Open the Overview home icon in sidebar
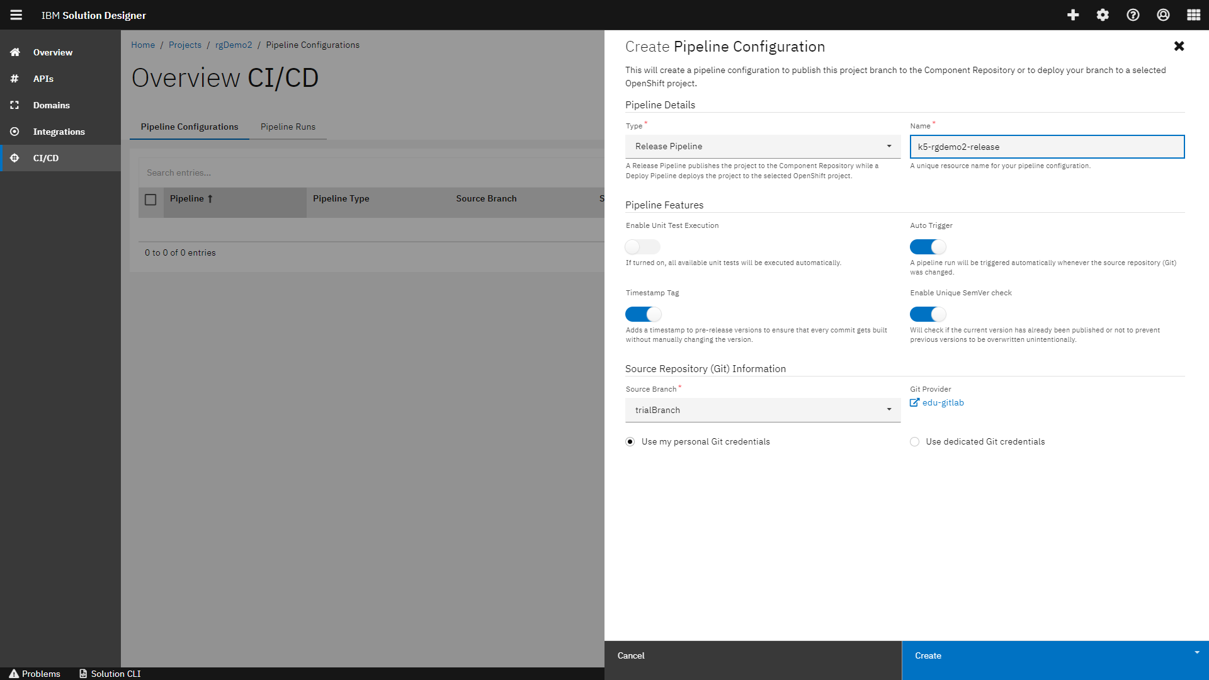The image size is (1209, 680). [x=14, y=52]
